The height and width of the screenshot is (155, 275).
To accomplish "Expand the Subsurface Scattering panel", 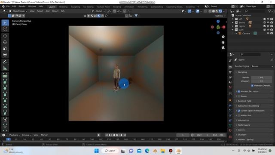I will [248, 106].
